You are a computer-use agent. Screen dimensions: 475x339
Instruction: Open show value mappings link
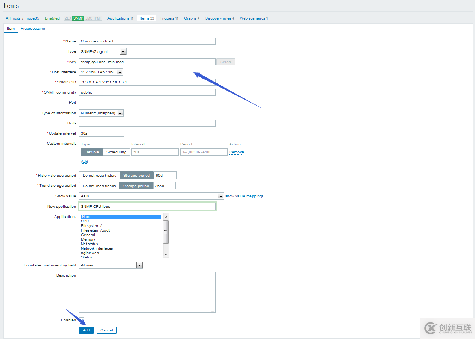[244, 196]
